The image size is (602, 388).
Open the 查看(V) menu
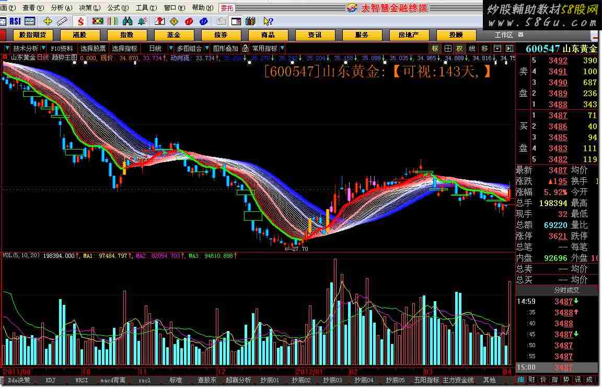[x=33, y=7]
